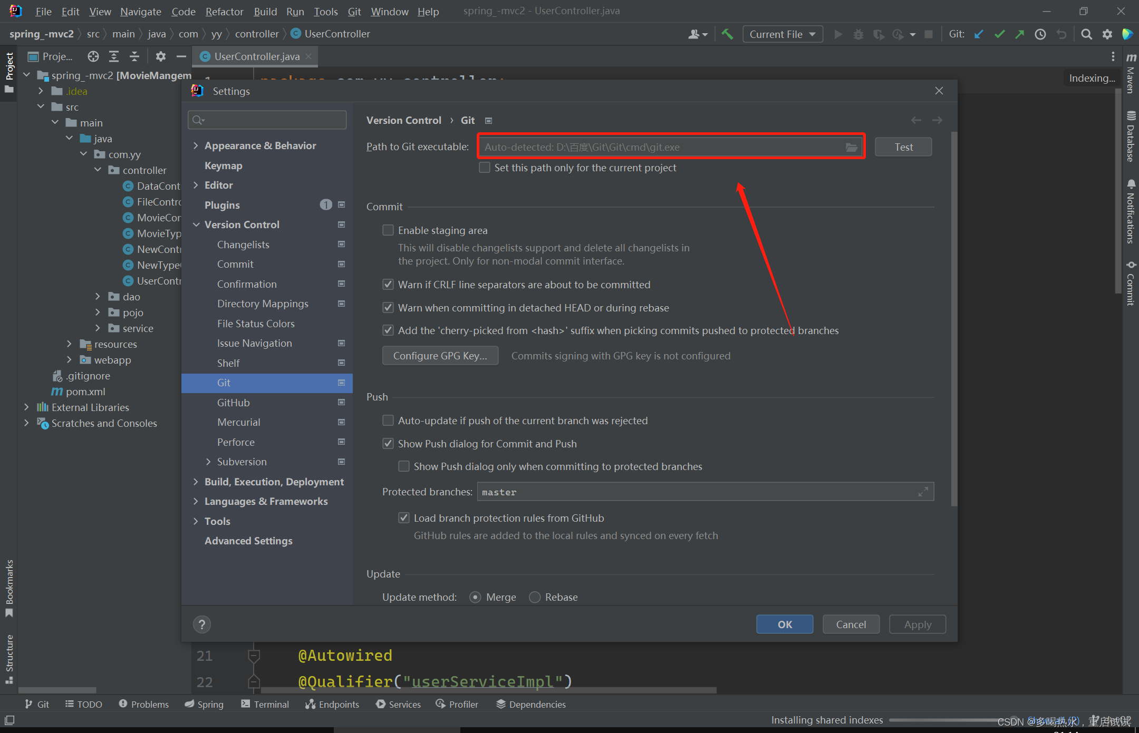Open the Settings help question mark
This screenshot has width=1139, height=733.
click(201, 624)
